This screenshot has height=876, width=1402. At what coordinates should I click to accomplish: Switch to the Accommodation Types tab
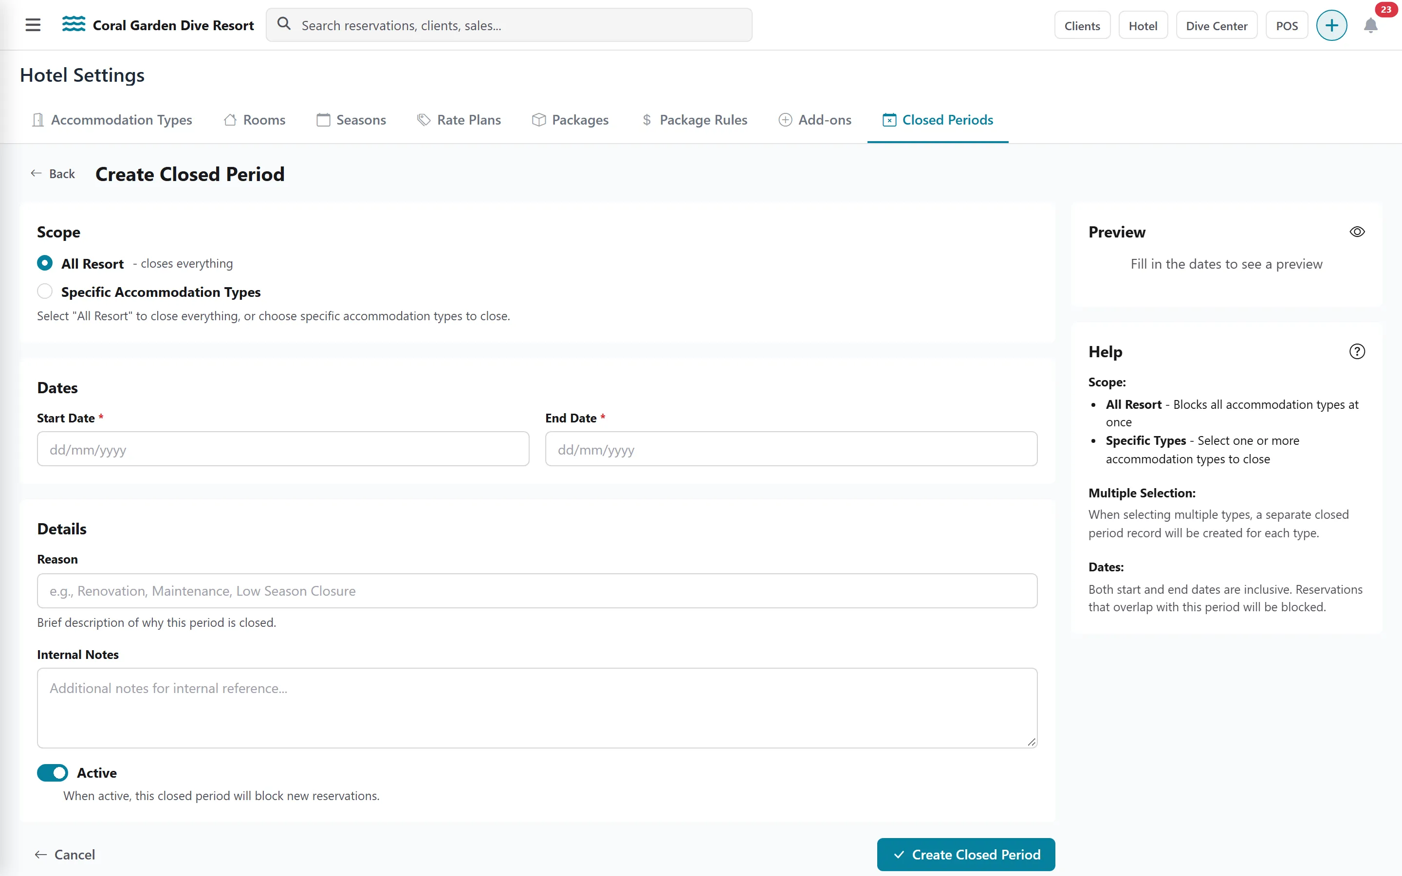[112, 120]
